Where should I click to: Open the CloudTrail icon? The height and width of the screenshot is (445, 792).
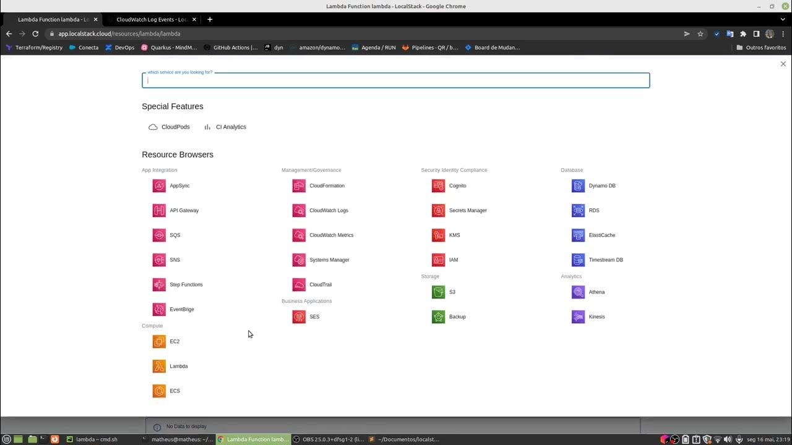[299, 284]
